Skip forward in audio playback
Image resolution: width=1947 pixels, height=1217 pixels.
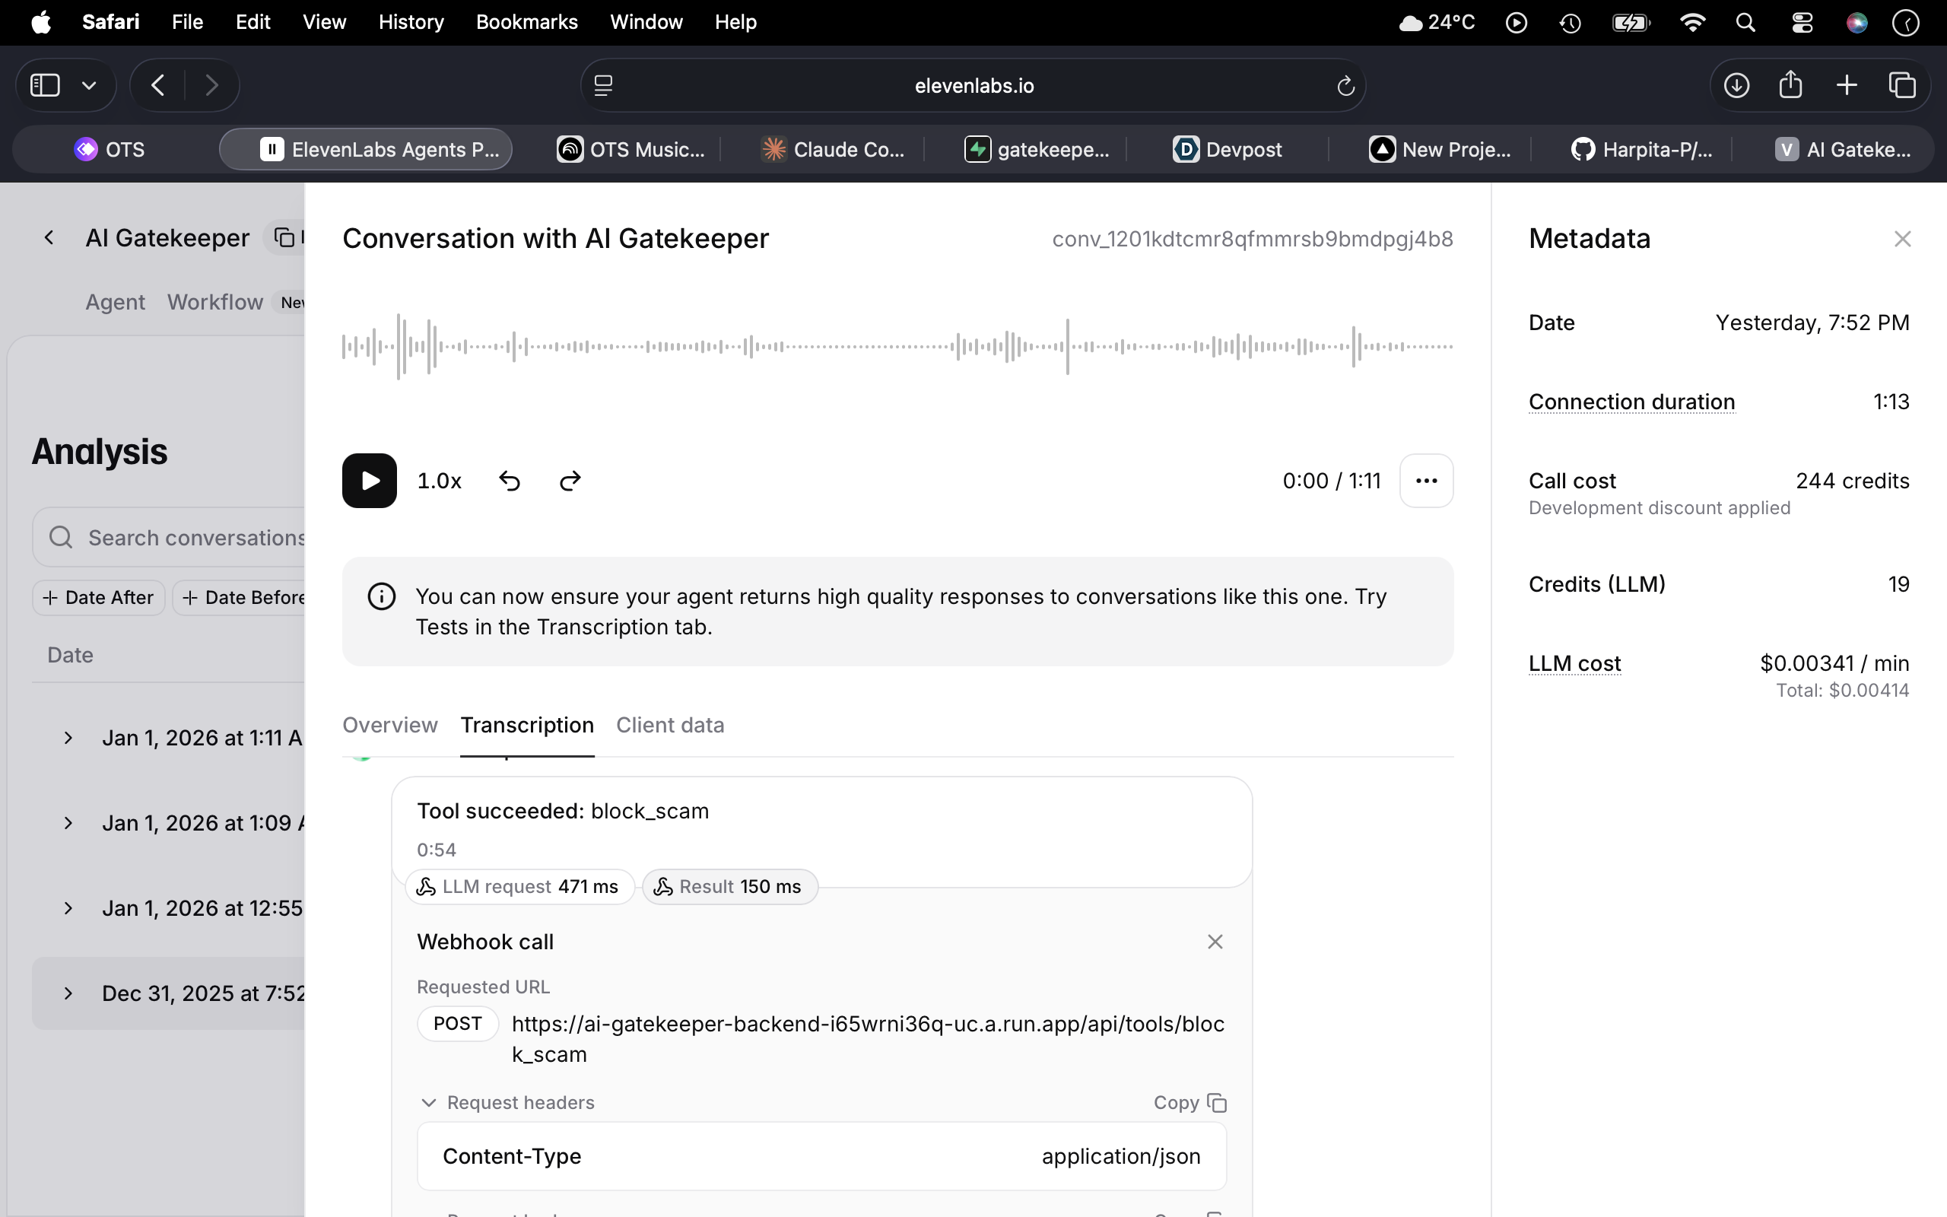click(570, 481)
